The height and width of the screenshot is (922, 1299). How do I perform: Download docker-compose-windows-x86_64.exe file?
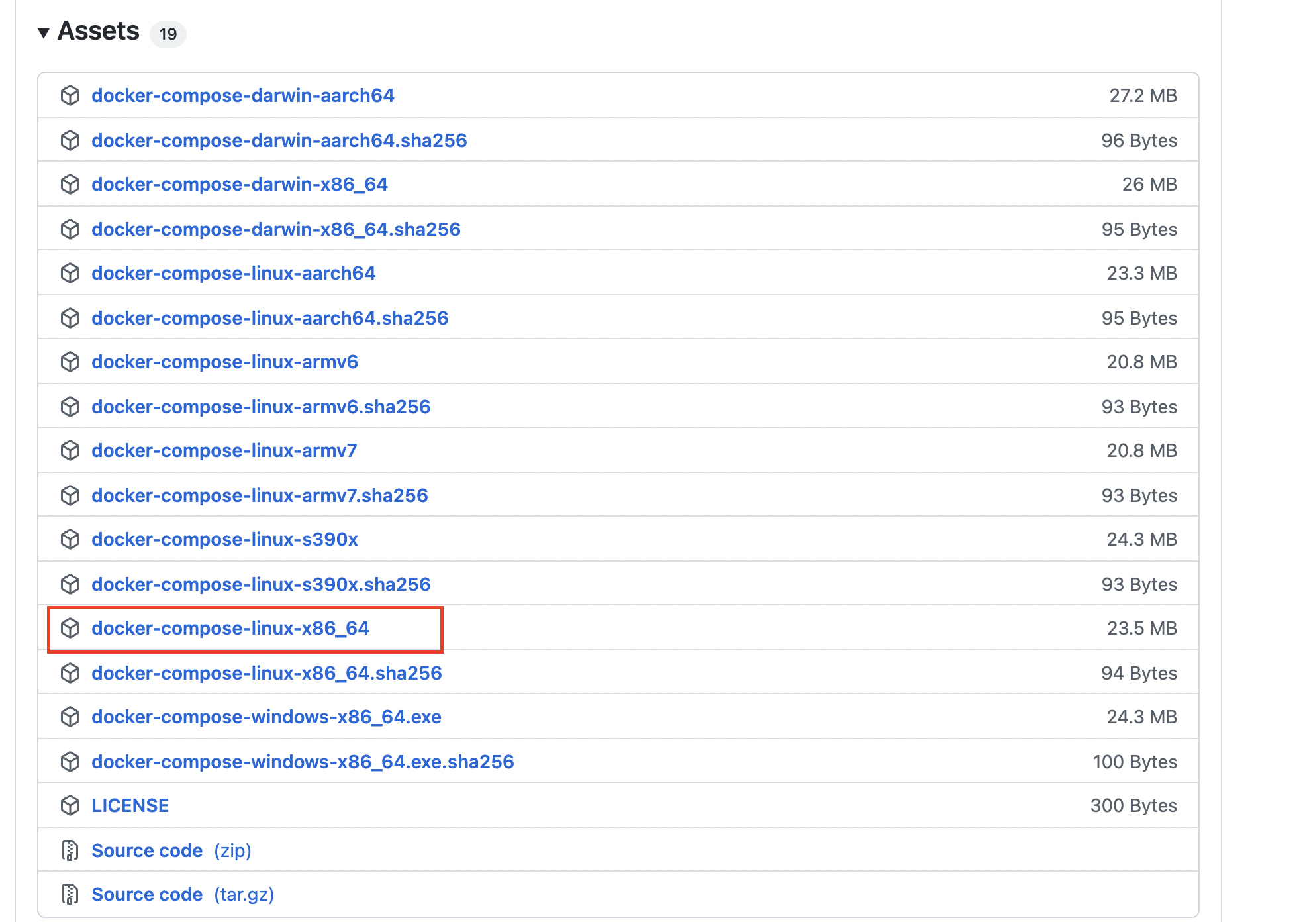coord(266,717)
